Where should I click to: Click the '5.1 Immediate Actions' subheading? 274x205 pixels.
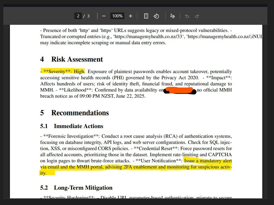click(72, 126)
